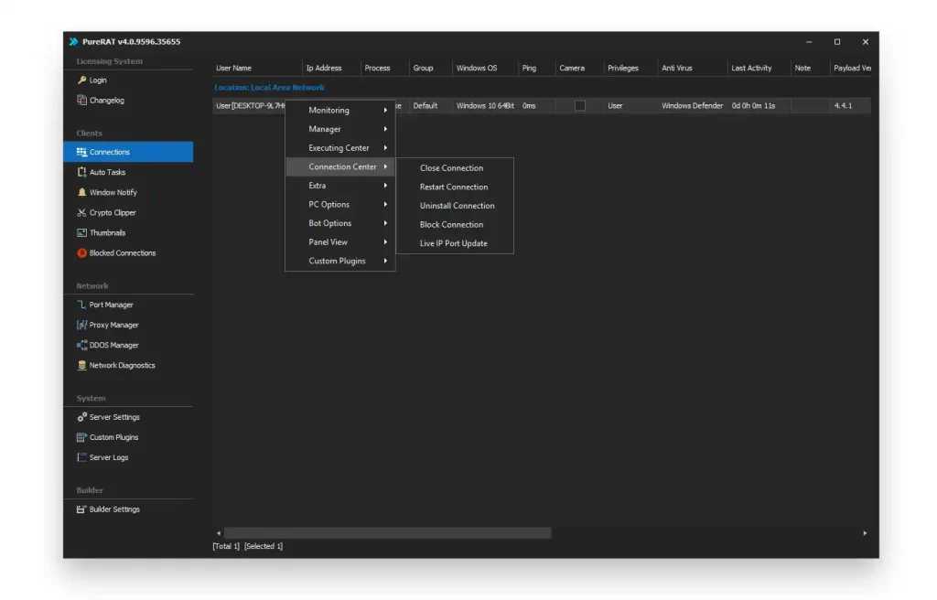Select Live IP Port Update menu entry
Screen dimensions: 937x600
click(454, 244)
